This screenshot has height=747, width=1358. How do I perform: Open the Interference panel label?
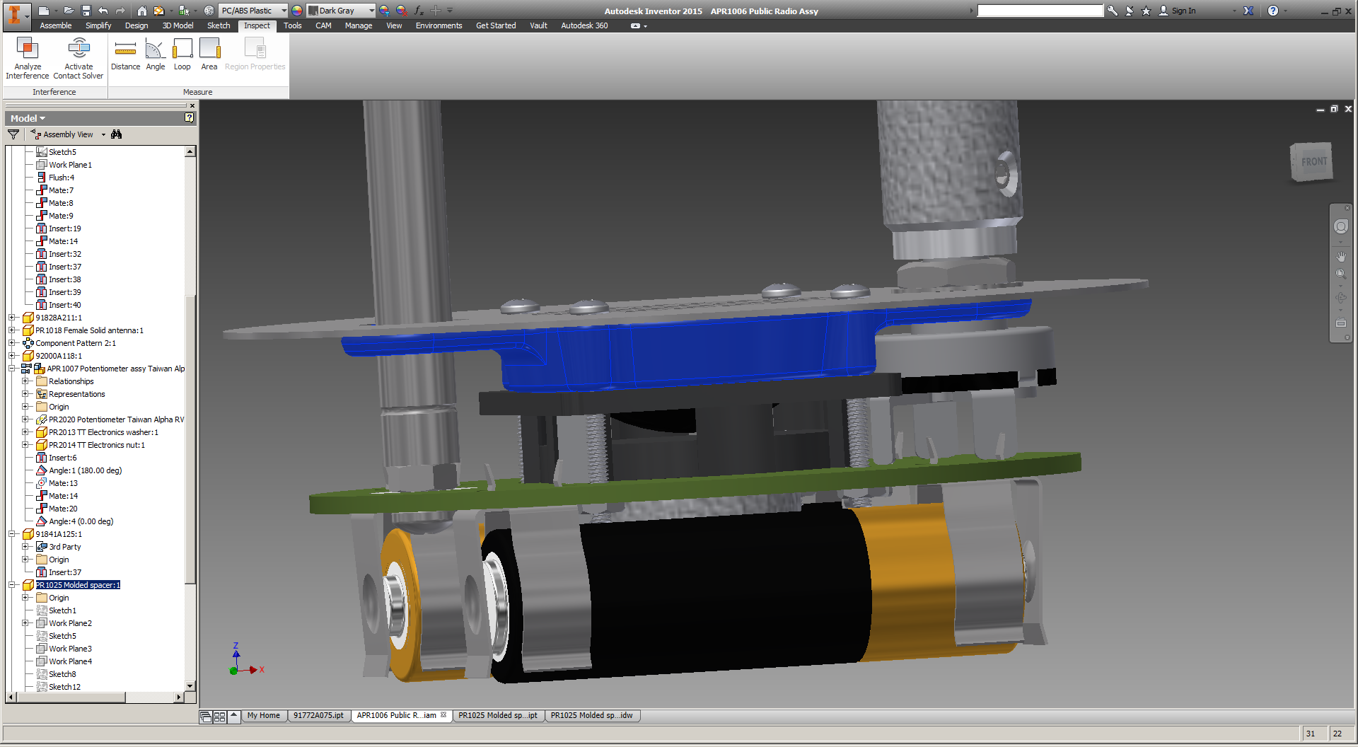coord(54,92)
